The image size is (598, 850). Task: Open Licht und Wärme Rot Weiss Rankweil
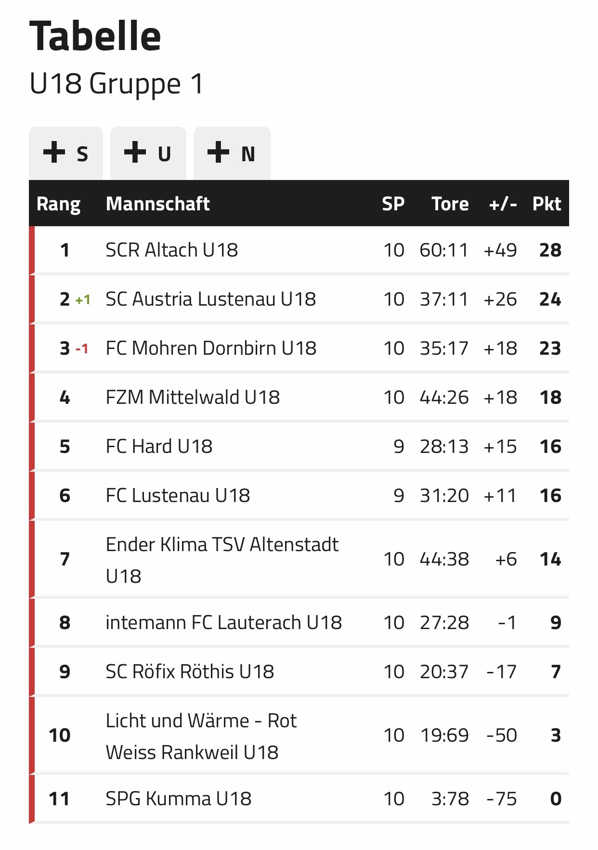point(201,736)
